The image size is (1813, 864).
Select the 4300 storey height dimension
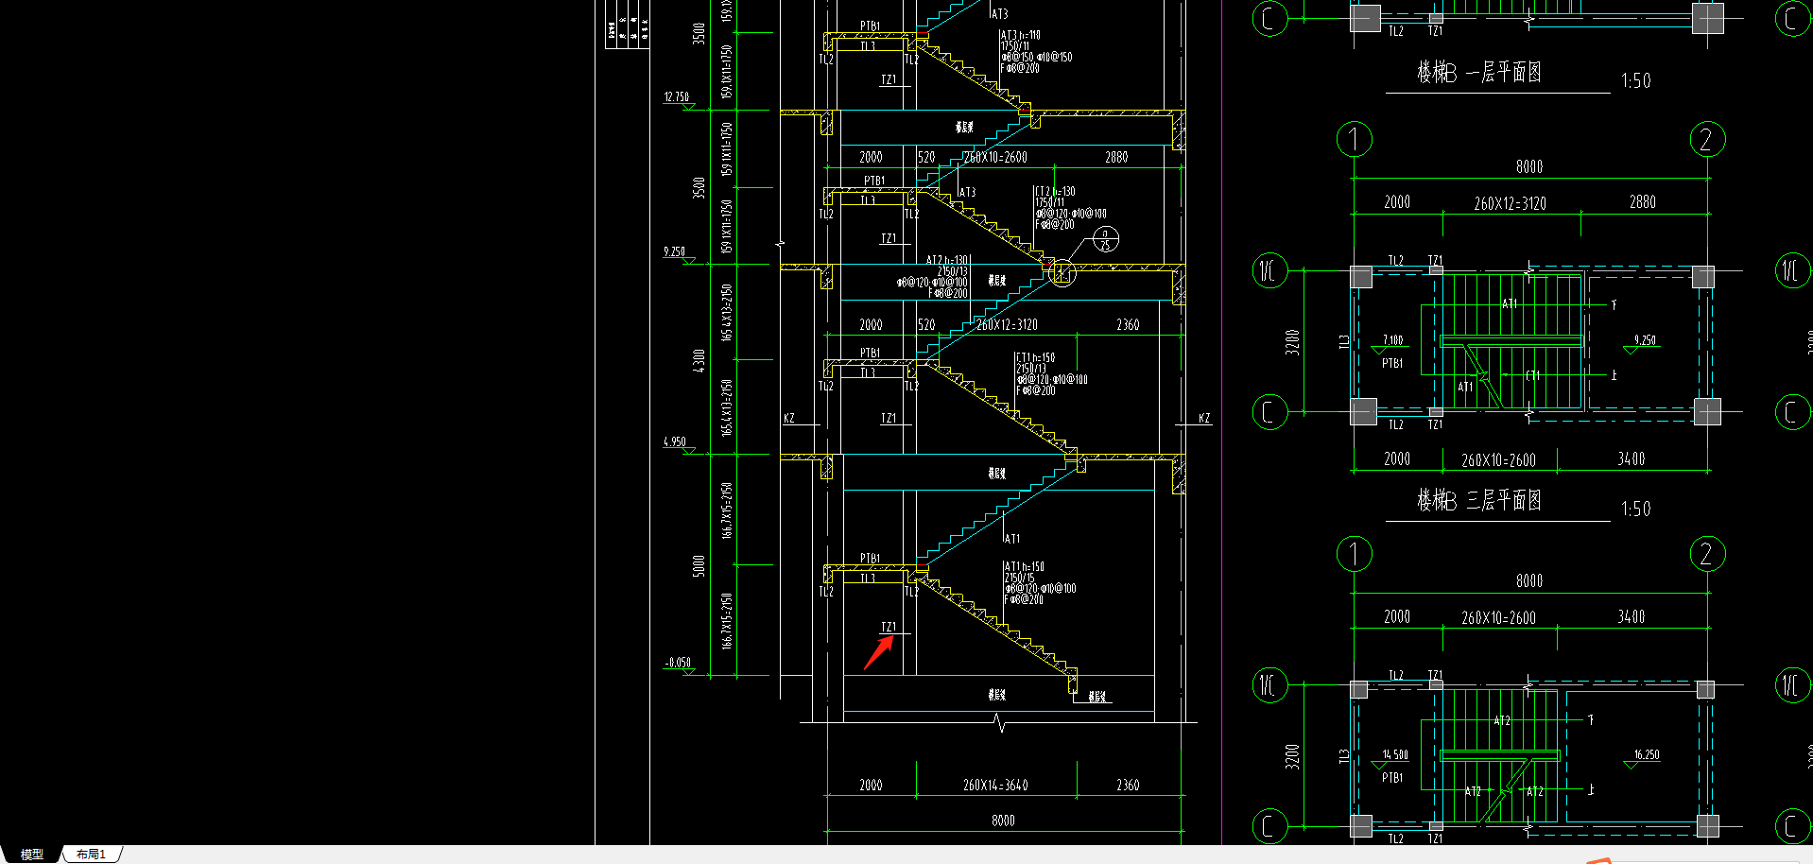click(x=699, y=360)
